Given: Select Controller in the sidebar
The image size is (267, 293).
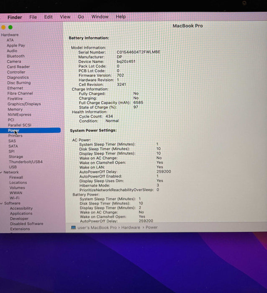Looking at the screenshot, I should [x=16, y=72].
